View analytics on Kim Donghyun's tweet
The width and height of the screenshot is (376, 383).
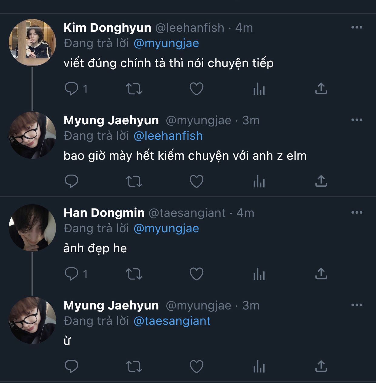tap(259, 89)
